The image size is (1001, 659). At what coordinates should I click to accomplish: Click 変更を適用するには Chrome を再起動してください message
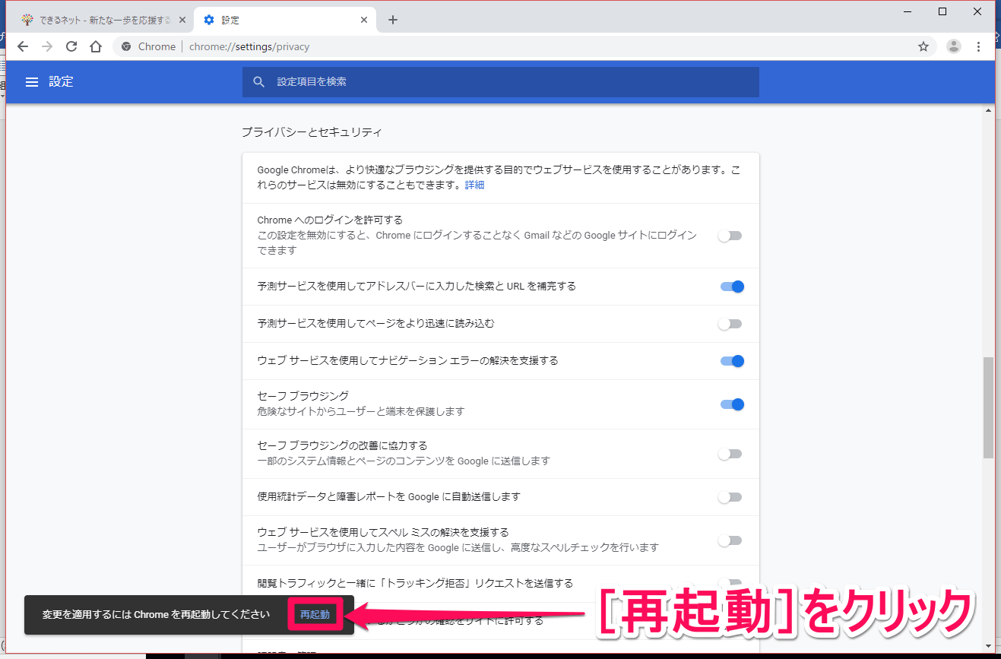pos(156,614)
